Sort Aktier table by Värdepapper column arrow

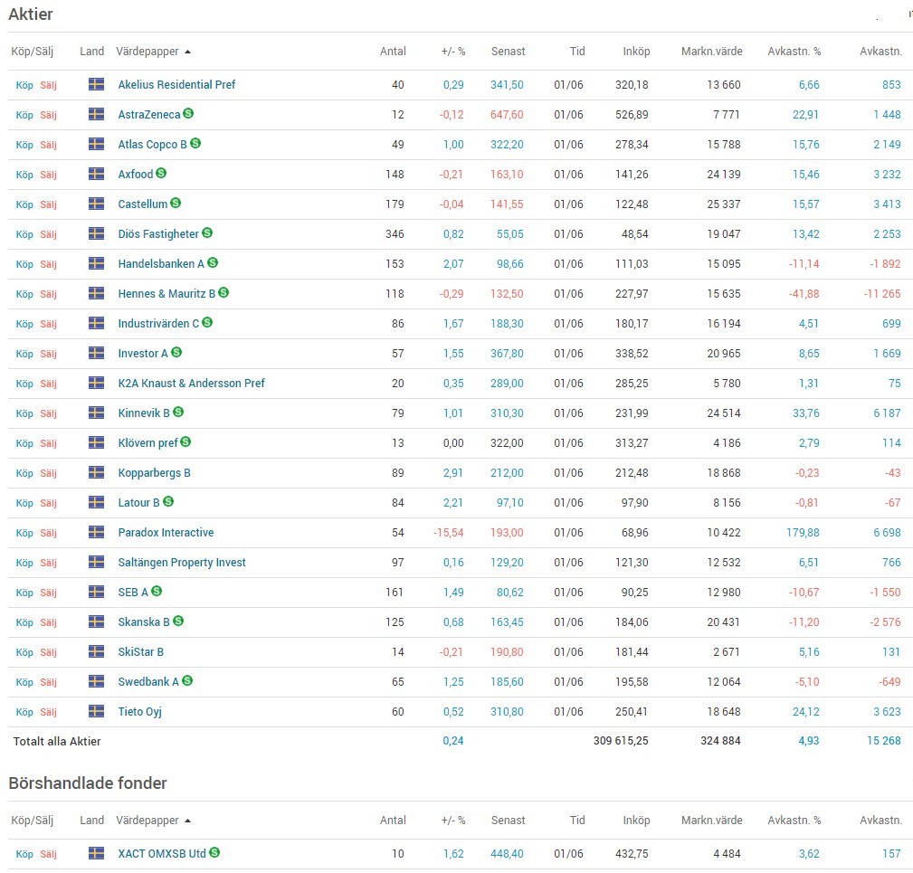tap(187, 52)
